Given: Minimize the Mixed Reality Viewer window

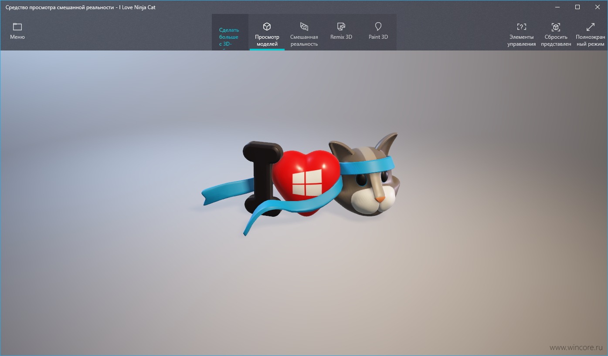Looking at the screenshot, I should (x=557, y=7).
